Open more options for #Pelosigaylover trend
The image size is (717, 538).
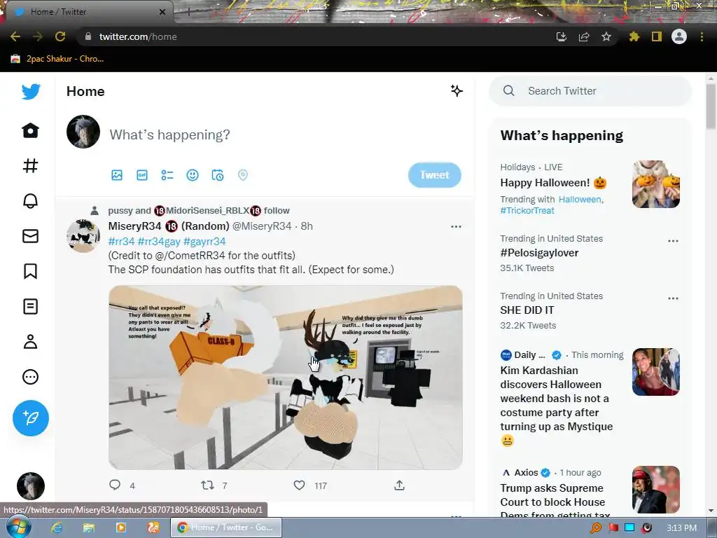pyautogui.click(x=673, y=241)
